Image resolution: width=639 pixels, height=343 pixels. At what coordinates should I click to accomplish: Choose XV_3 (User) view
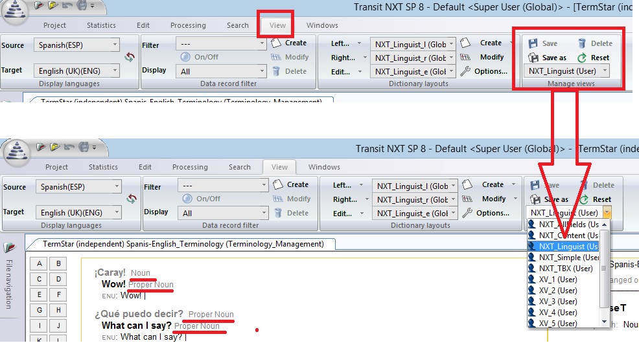[564, 301]
